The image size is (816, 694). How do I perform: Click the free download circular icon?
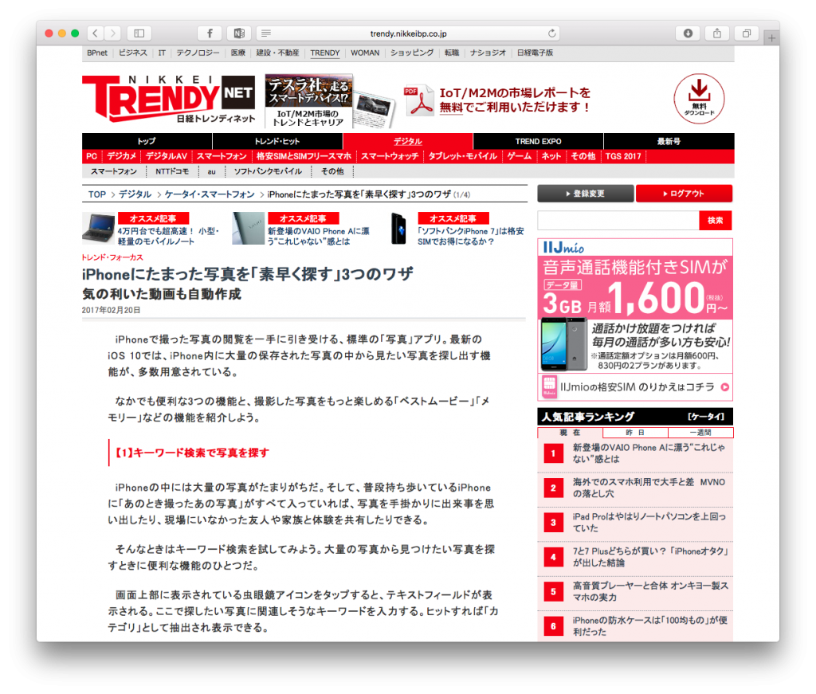coord(699,98)
